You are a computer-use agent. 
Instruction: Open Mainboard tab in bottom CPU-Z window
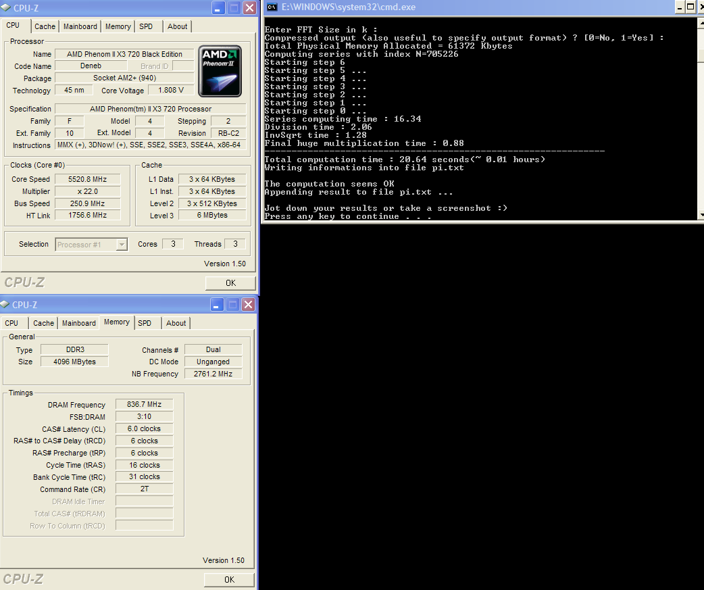[x=79, y=323]
